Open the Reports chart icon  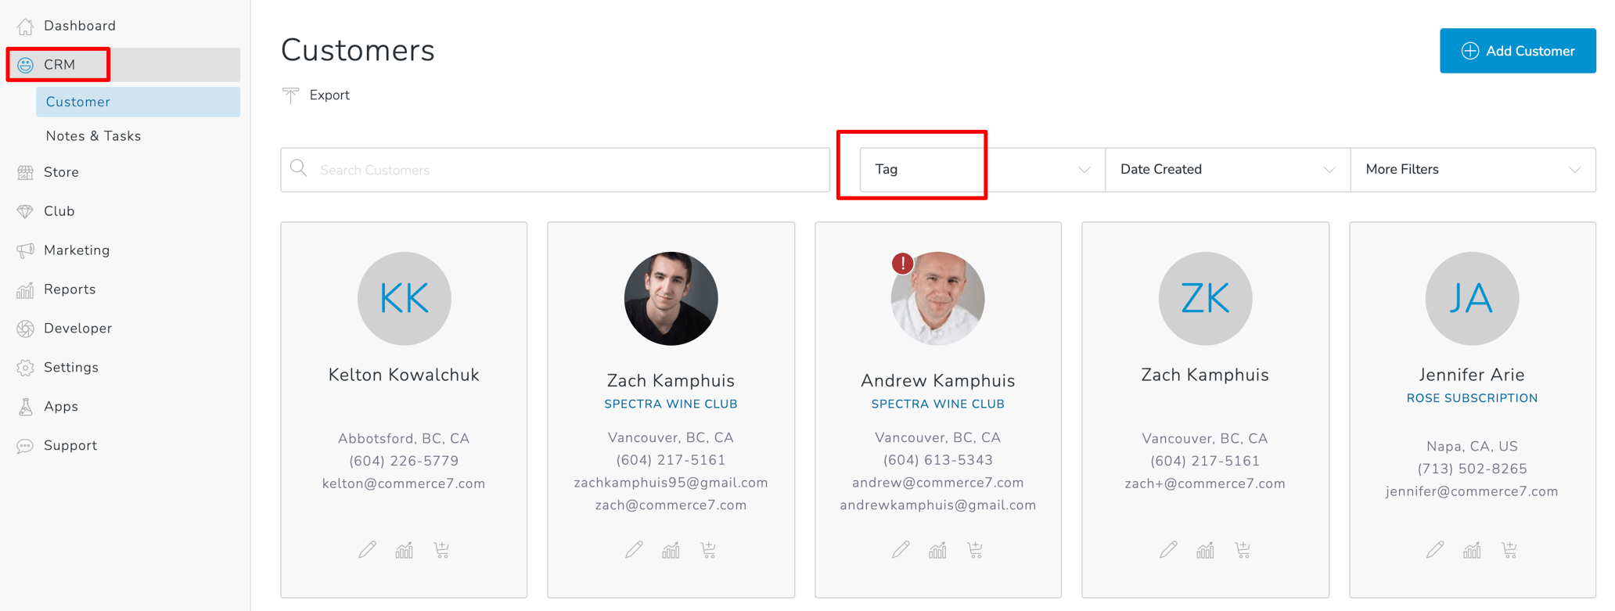pos(26,289)
